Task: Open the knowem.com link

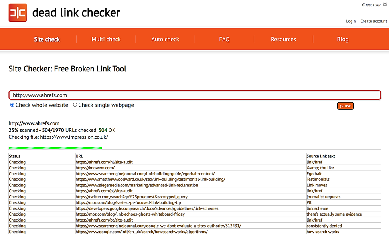Action: [x=95, y=168]
